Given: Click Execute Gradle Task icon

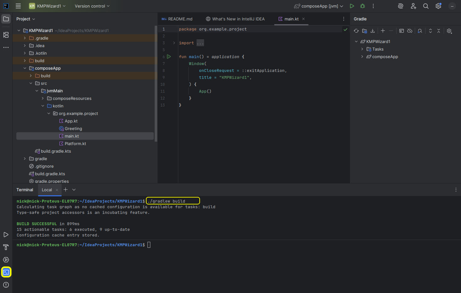Looking at the screenshot, I should [x=402, y=31].
